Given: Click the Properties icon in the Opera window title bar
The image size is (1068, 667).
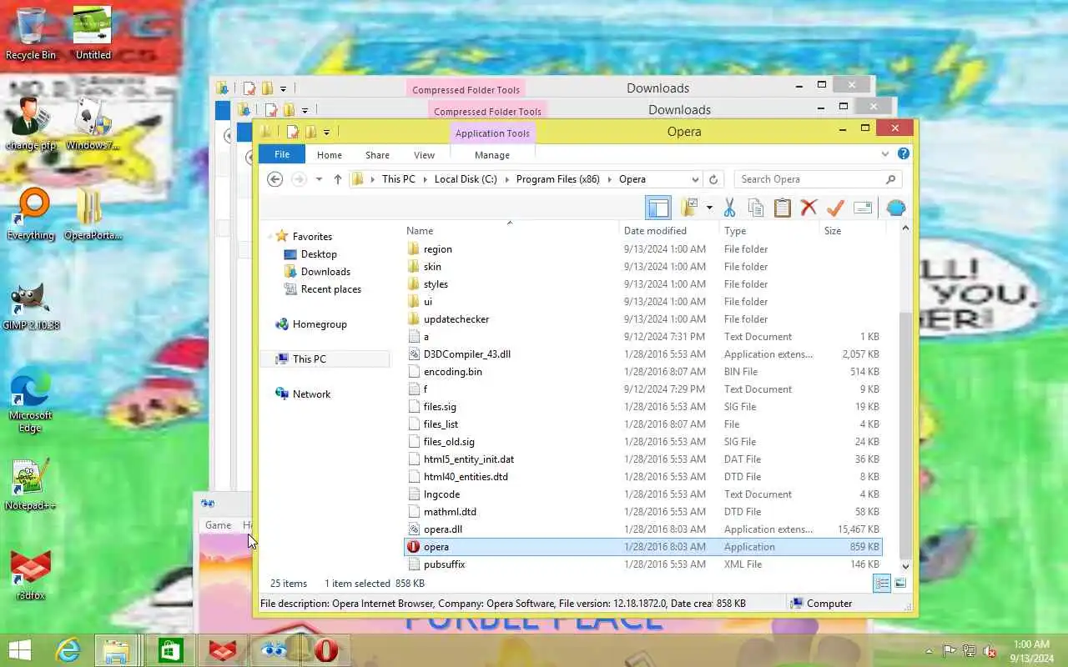Looking at the screenshot, I should [293, 132].
